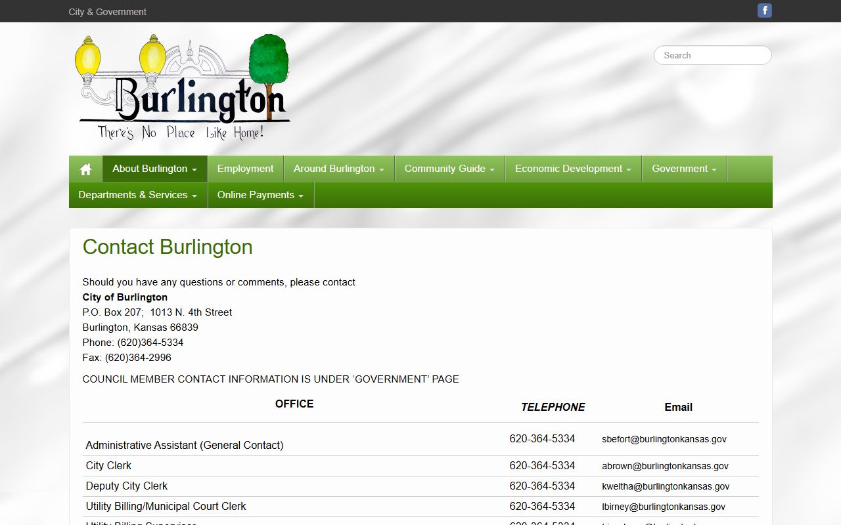Expand the Around Burlington dropdown
The image size is (841, 525).
click(x=339, y=169)
